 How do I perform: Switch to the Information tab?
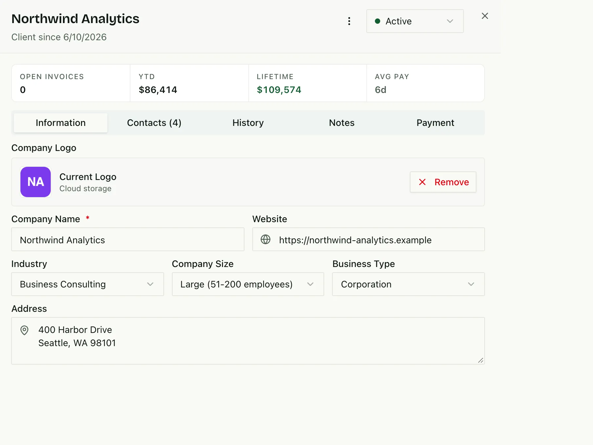[61, 123]
